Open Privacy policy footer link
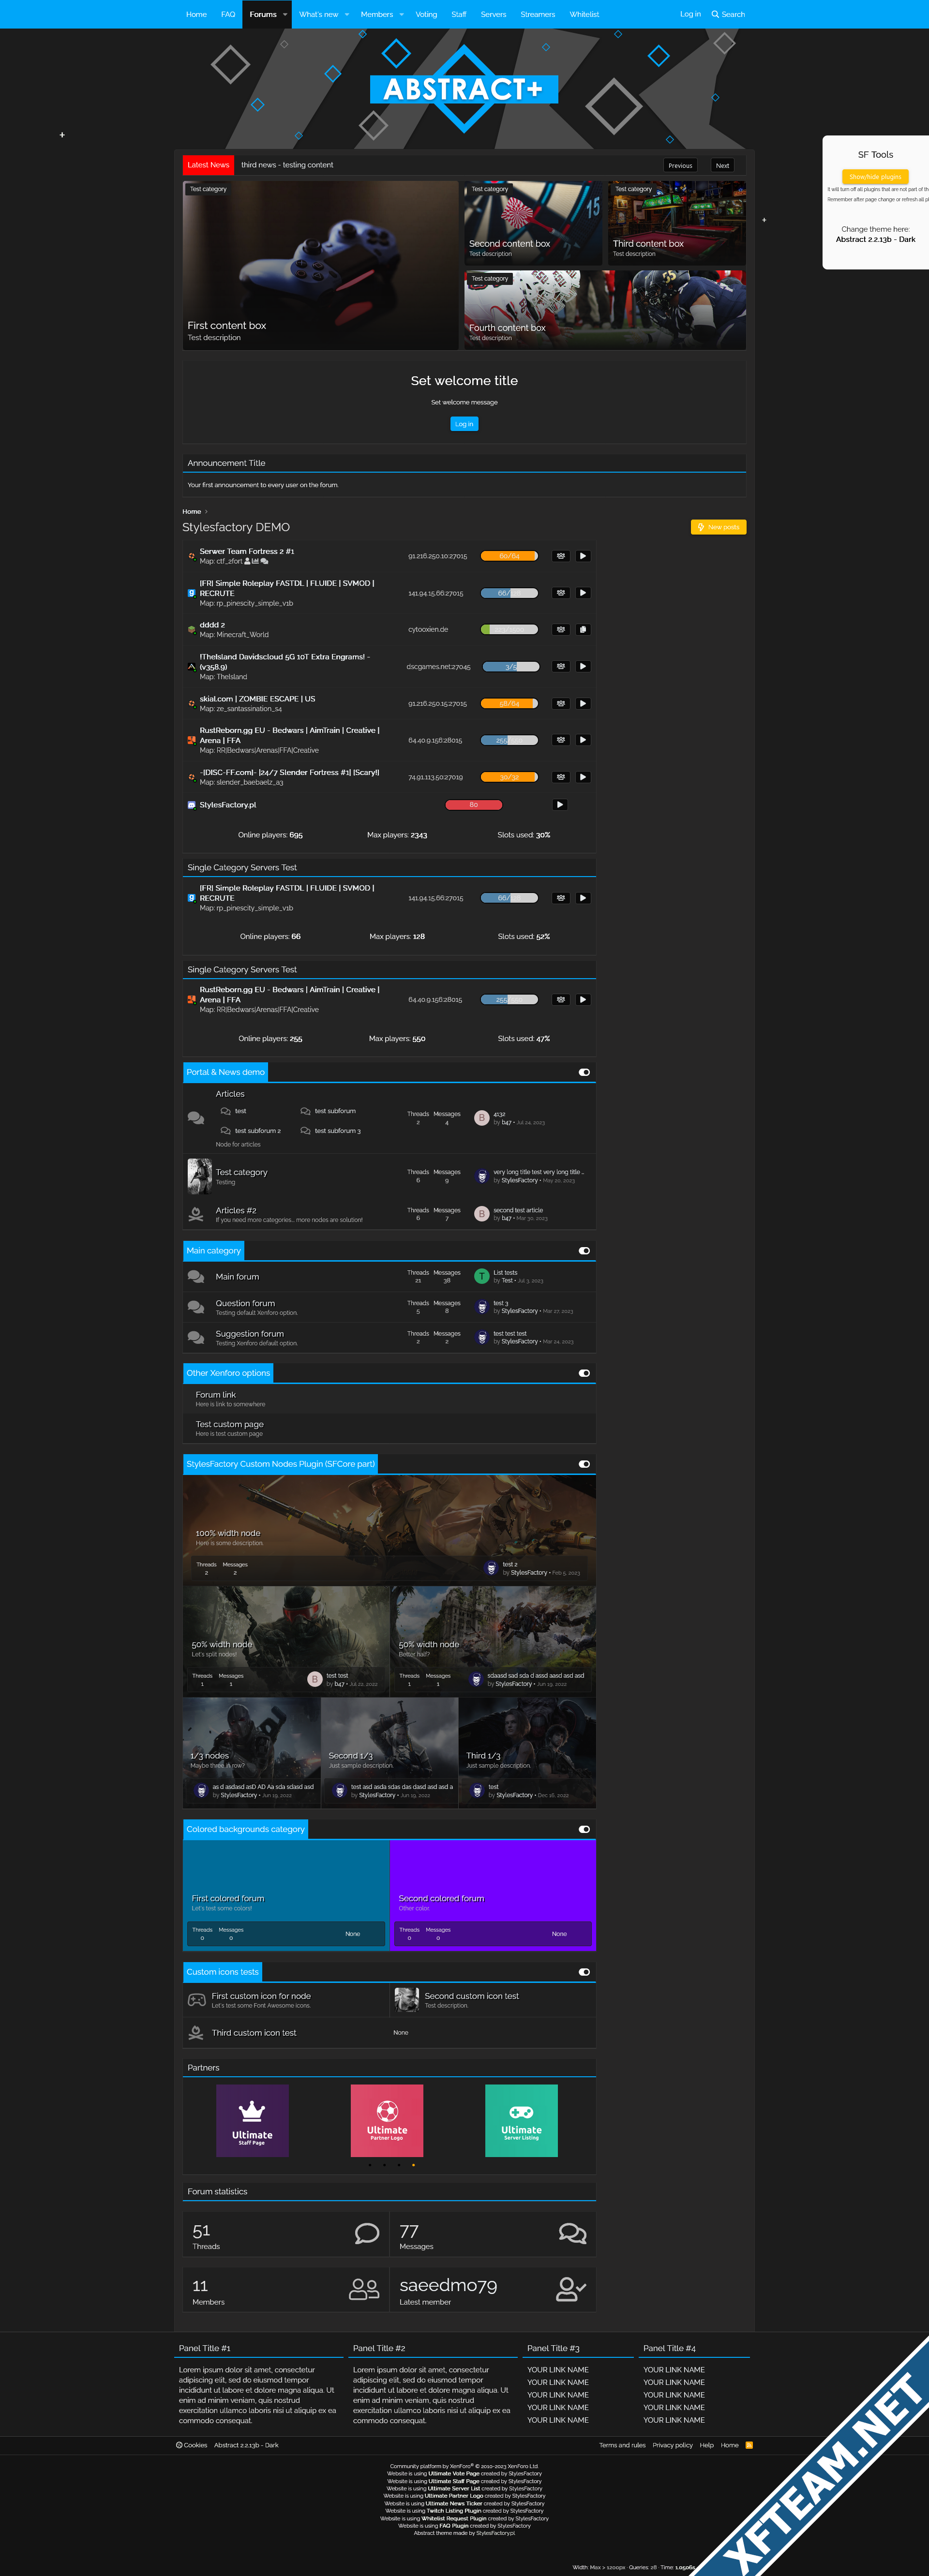This screenshot has height=2576, width=929. click(672, 2445)
